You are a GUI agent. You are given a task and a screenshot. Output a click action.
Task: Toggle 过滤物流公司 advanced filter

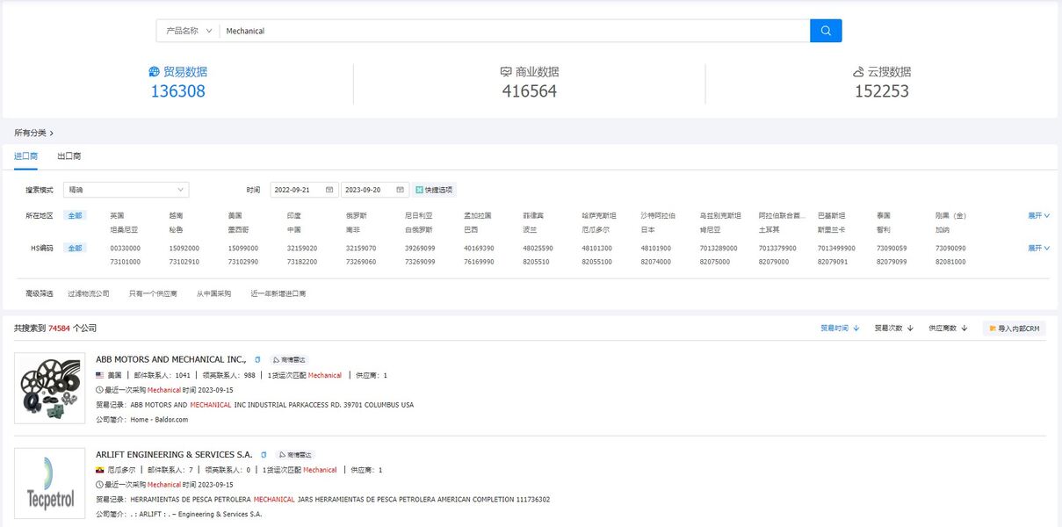pyautogui.click(x=89, y=293)
